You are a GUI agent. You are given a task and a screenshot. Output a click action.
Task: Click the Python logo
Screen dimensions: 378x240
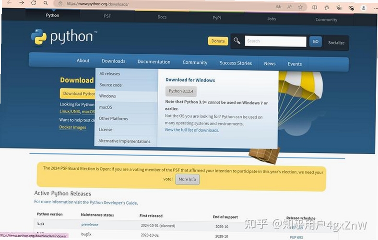[64, 37]
